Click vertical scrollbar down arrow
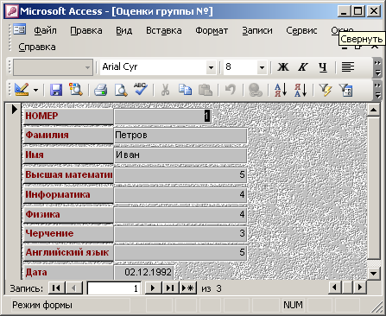Screen dimensions: 386x316 point(374,273)
